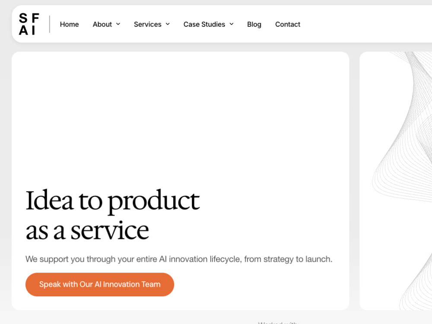Click the wave line artwork panel
432x324 pixels.
click(396, 181)
